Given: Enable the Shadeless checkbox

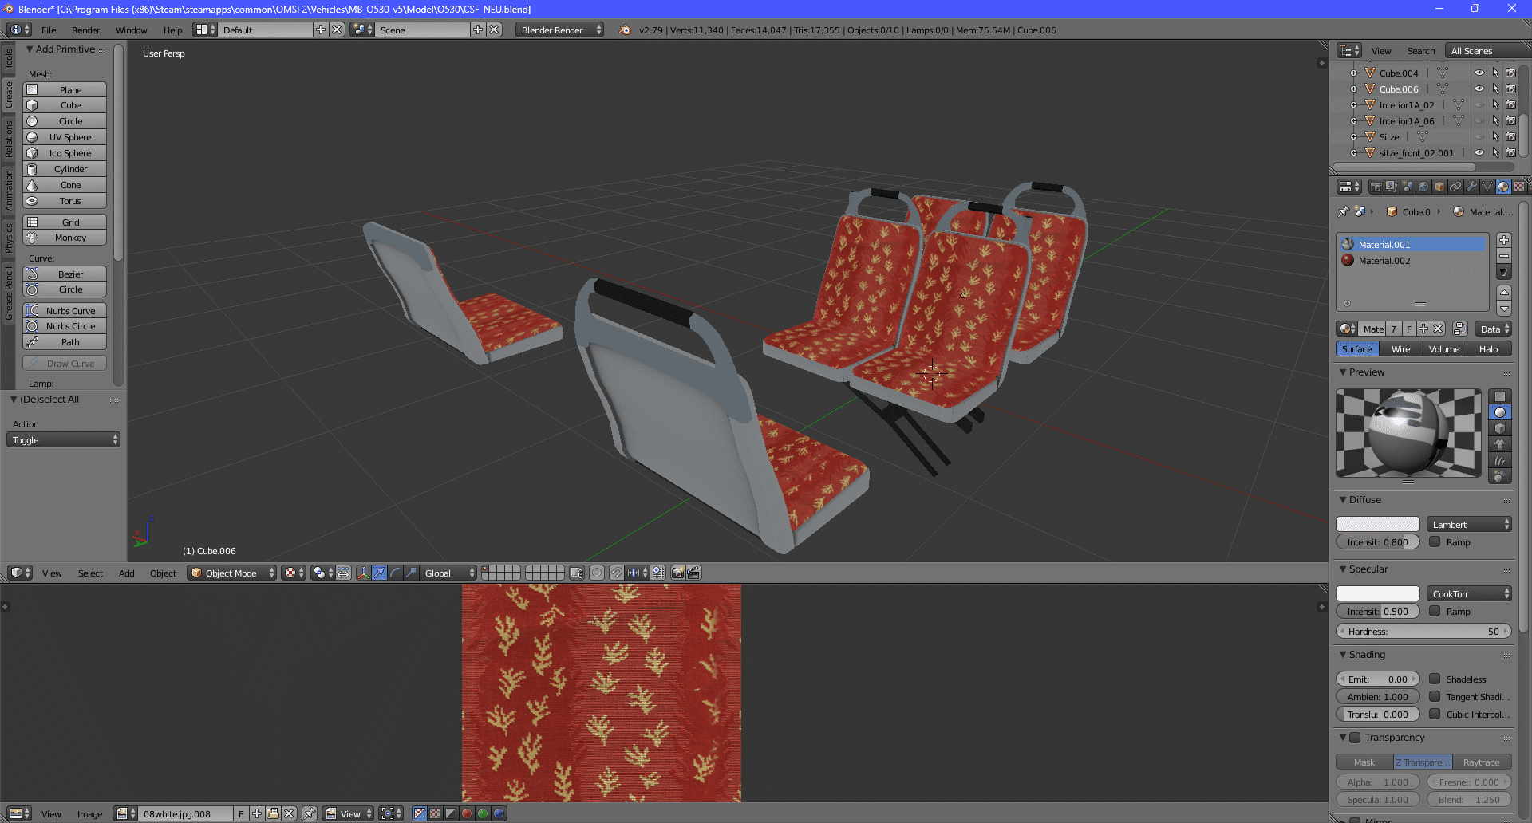Looking at the screenshot, I should 1435,679.
